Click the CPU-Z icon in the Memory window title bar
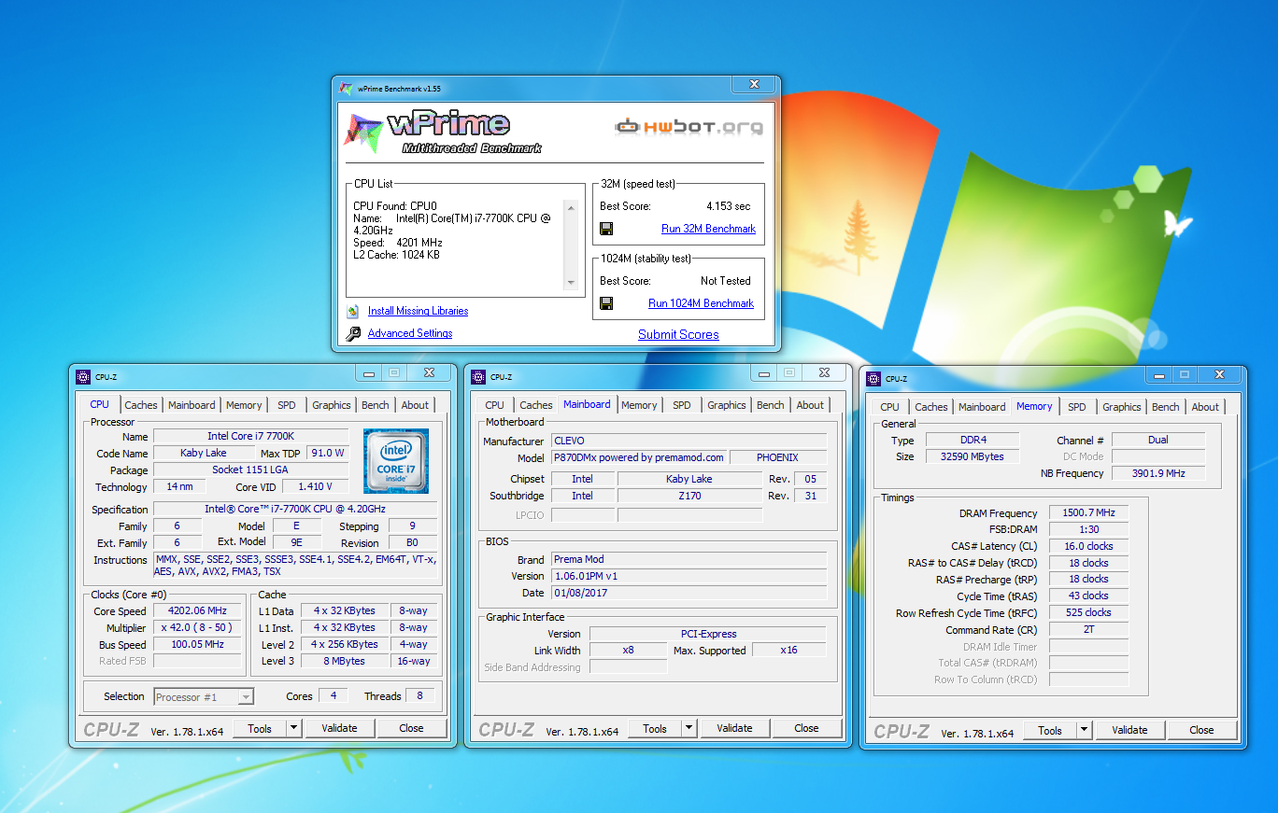This screenshot has height=813, width=1278. point(873,379)
